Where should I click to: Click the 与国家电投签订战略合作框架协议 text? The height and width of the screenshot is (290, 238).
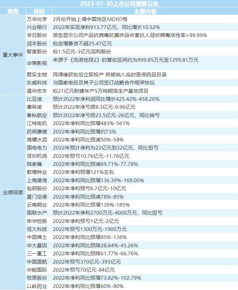pos(104,83)
